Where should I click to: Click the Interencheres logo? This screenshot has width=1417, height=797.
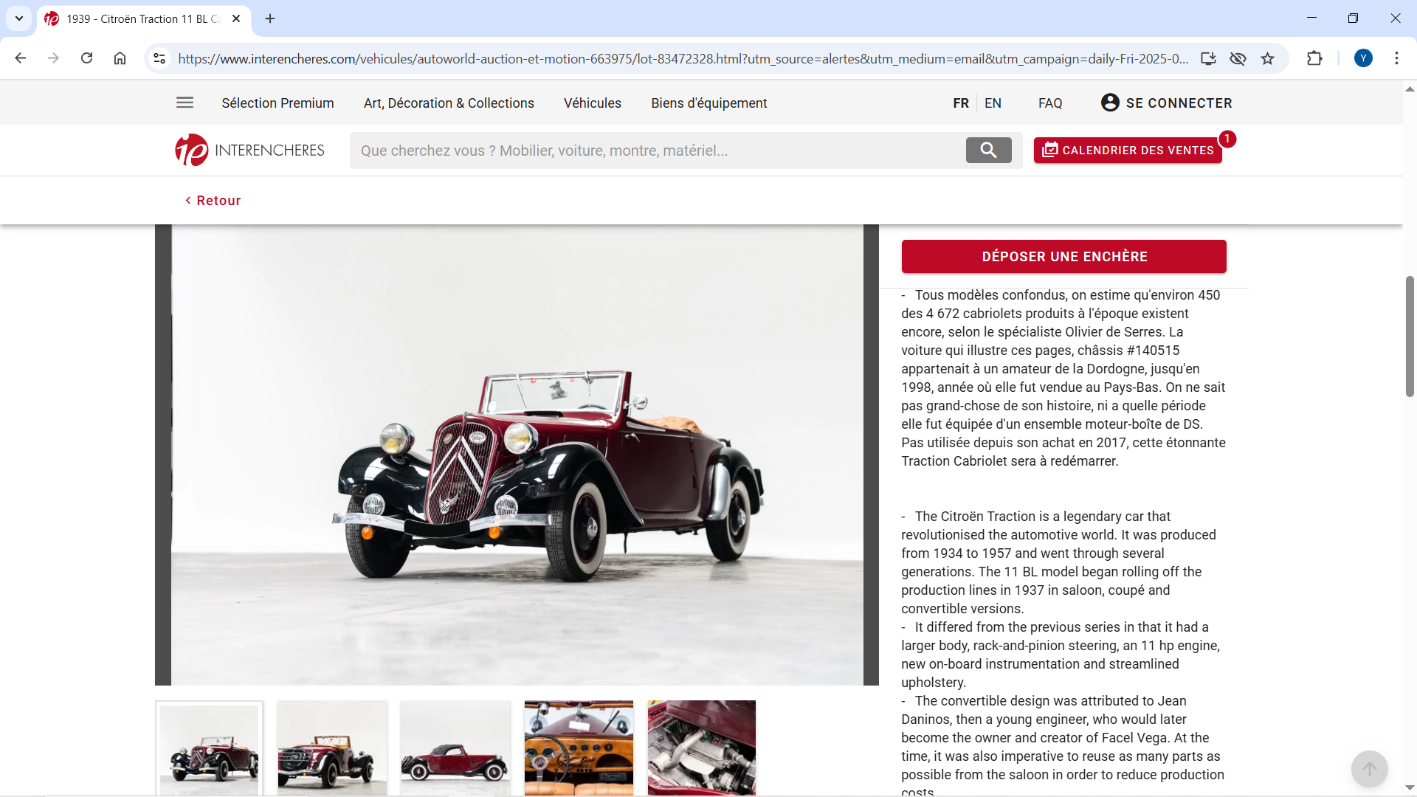(249, 151)
